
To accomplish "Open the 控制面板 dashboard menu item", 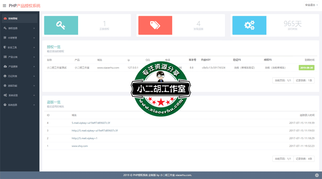I will point(13,19).
